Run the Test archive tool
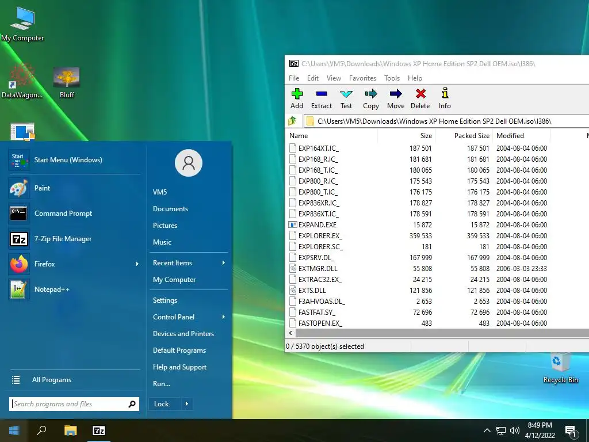Viewport: 589px width, 442px height. tap(346, 98)
